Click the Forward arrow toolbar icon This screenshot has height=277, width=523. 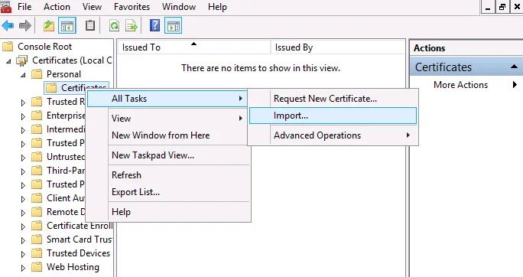[x=25, y=26]
